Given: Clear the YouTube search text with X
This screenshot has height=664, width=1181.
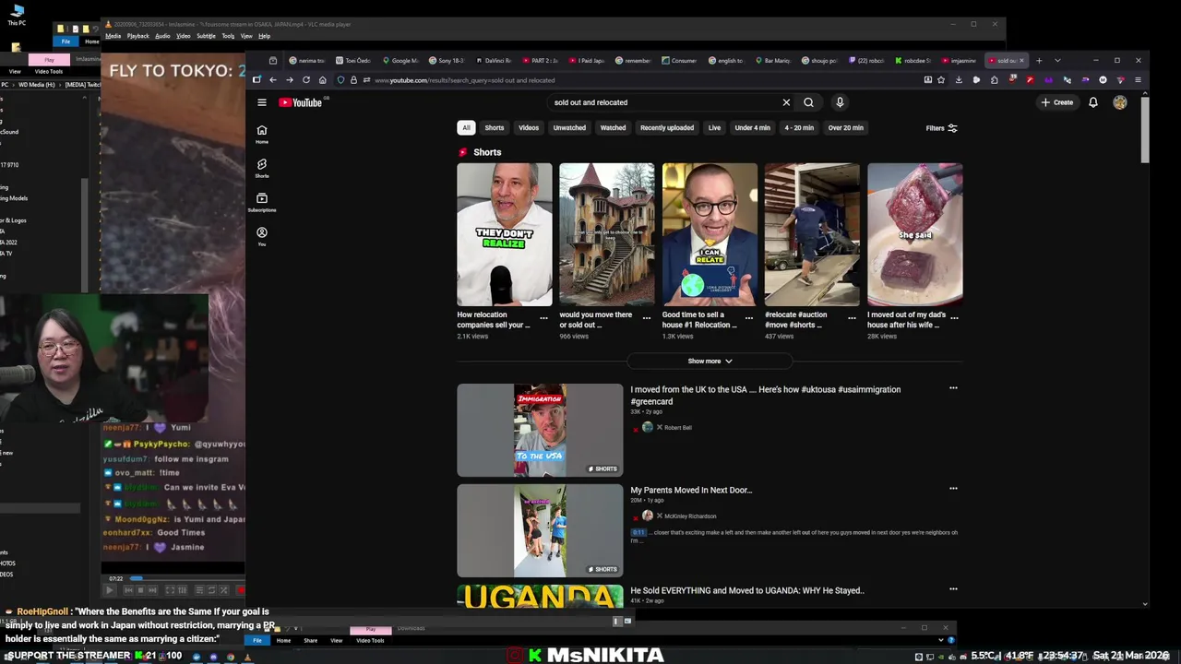Looking at the screenshot, I should pos(786,102).
